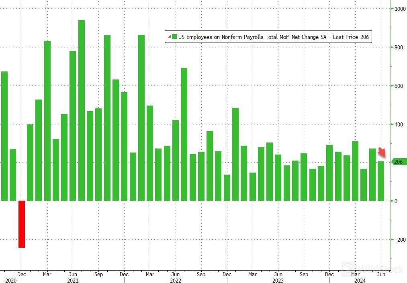Click the 0 baseline label on the y-axis
407x283 pixels.
(x=396, y=201)
